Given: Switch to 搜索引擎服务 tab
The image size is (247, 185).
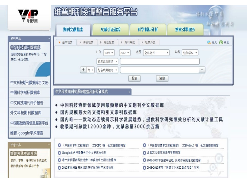Looking at the screenshot, I should 185,30.
